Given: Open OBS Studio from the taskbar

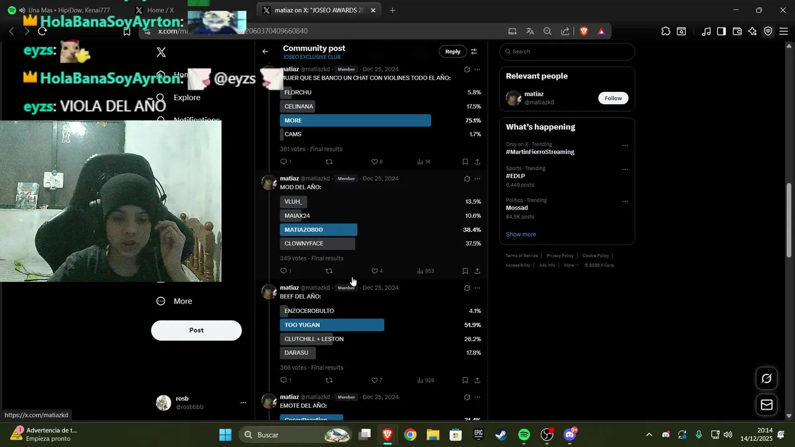Looking at the screenshot, I should pos(547,435).
